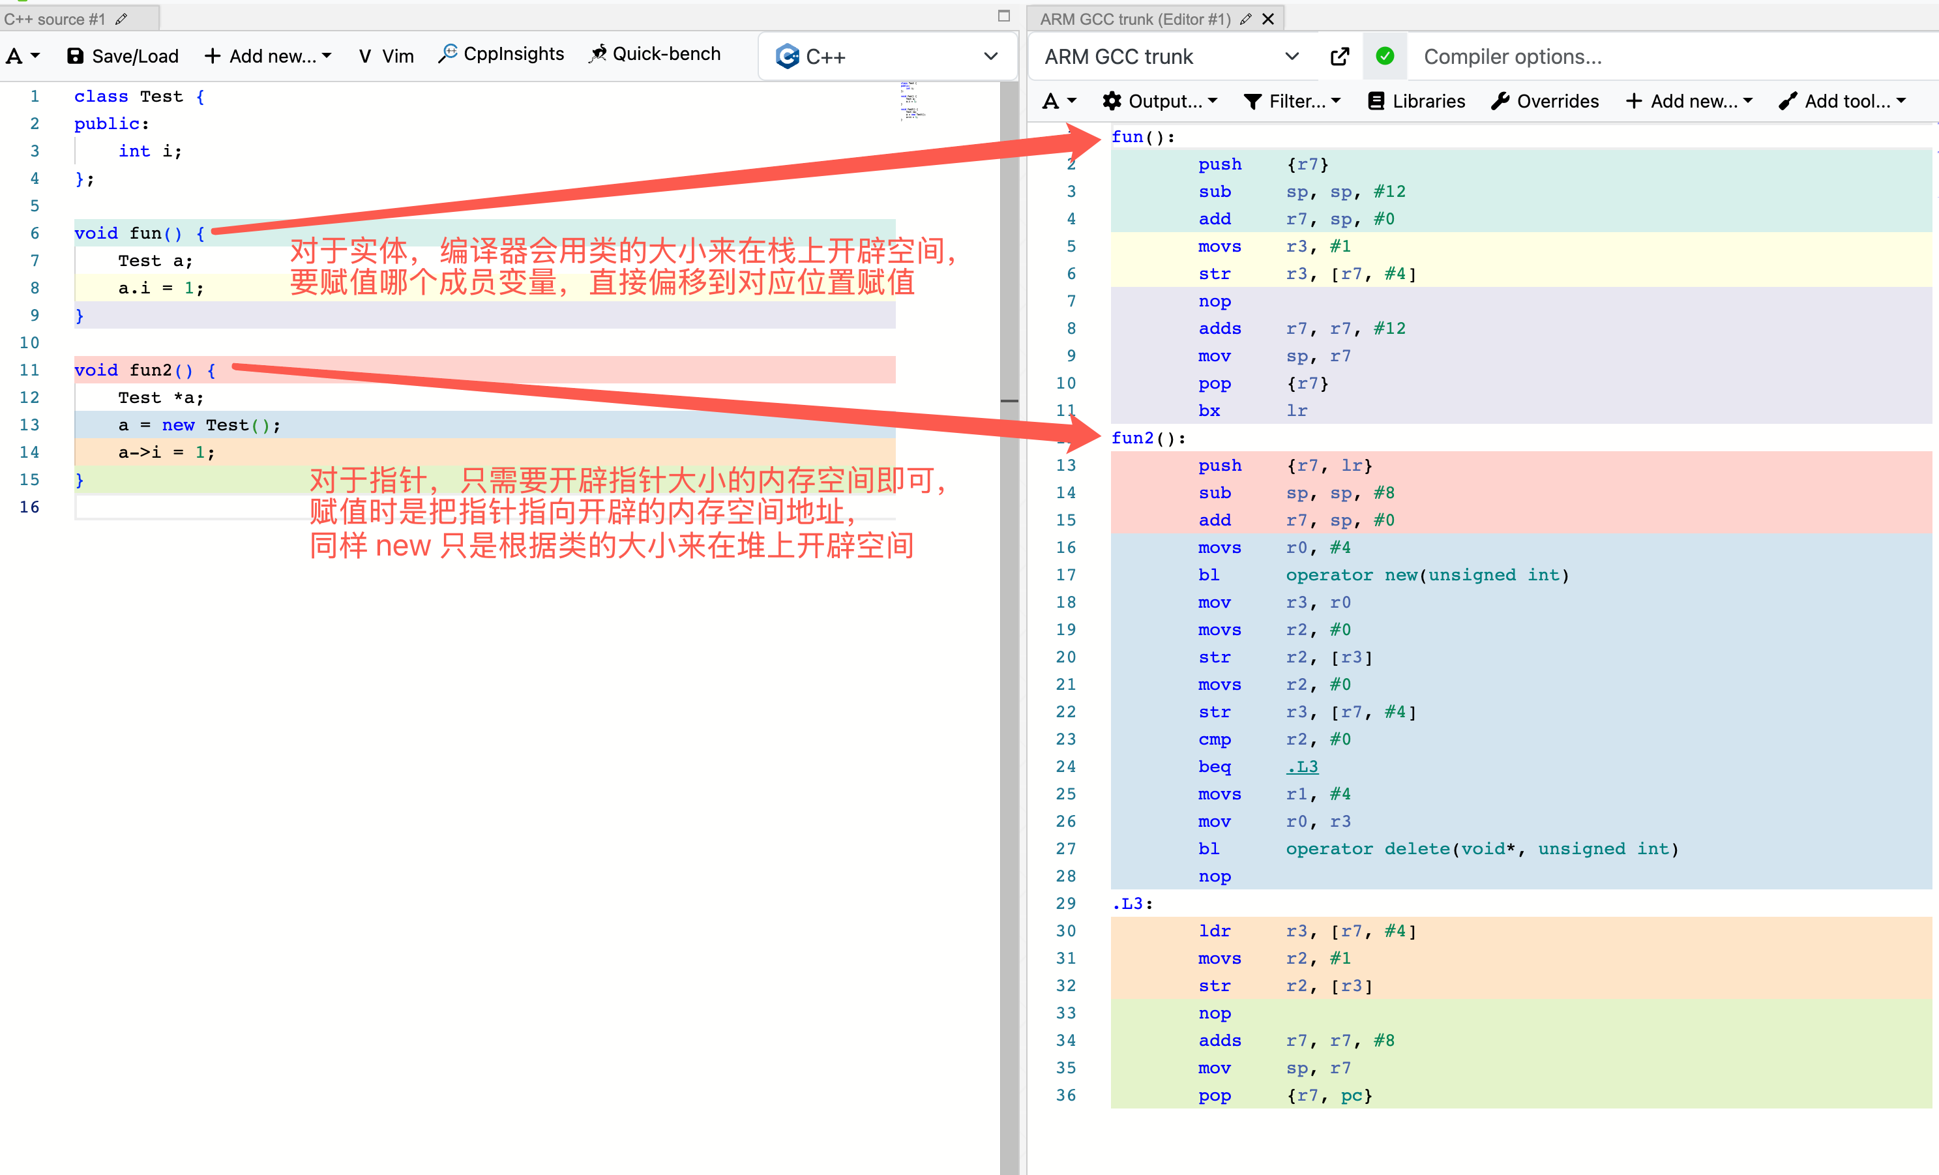Open CppInsights tool
This screenshot has width=1939, height=1175.
click(x=501, y=54)
